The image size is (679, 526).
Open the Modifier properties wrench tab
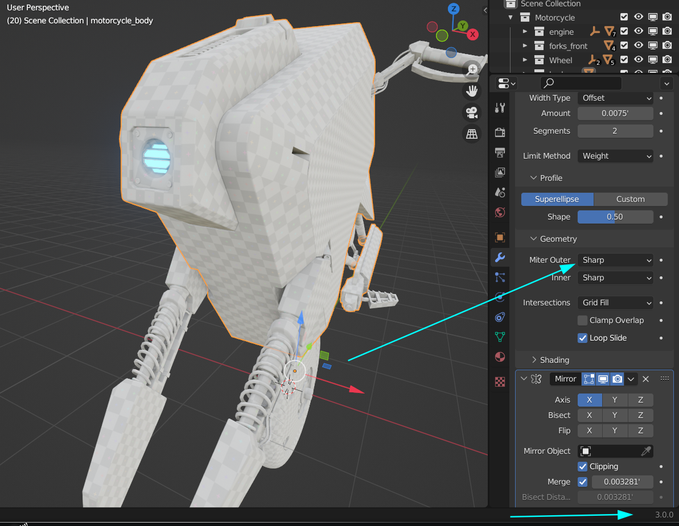tap(500, 258)
